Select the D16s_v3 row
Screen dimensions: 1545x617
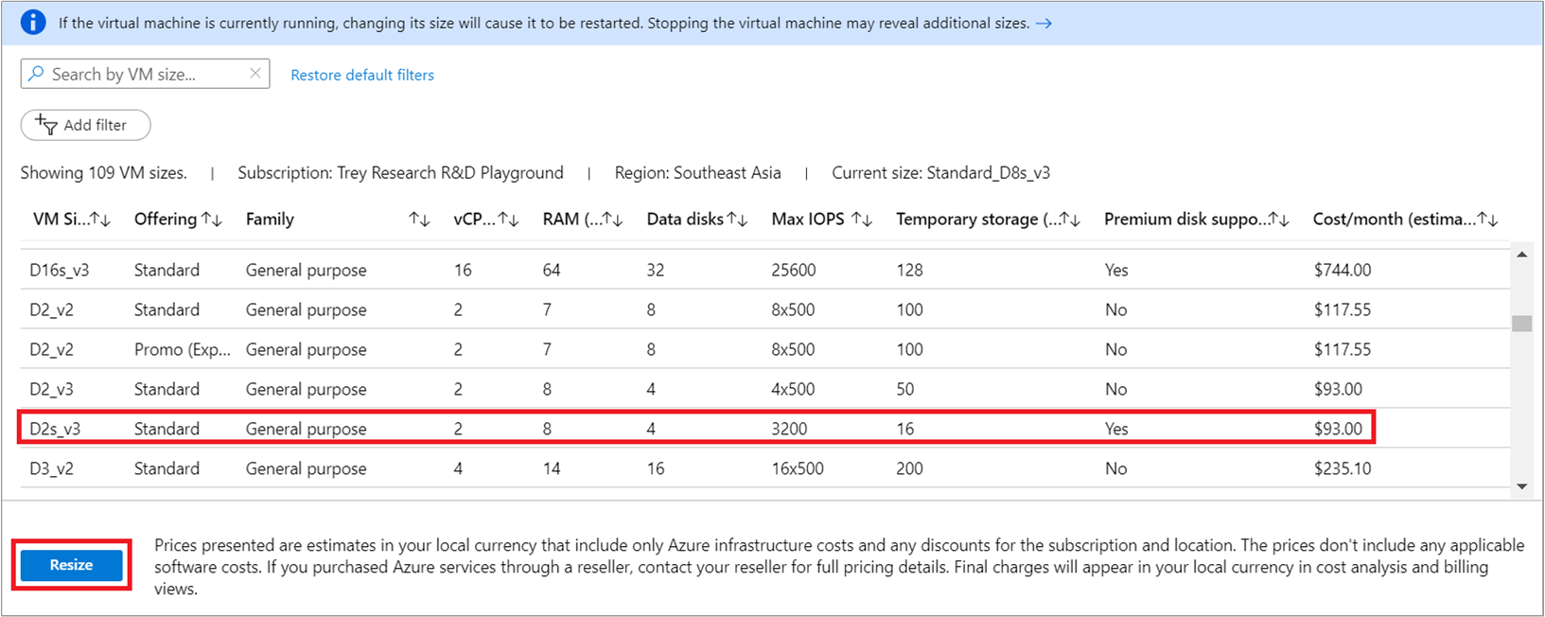(764, 270)
